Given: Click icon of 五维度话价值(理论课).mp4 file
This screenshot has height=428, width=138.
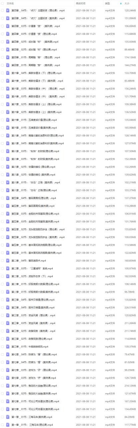Looking at the screenshot, I should coord(8,120).
